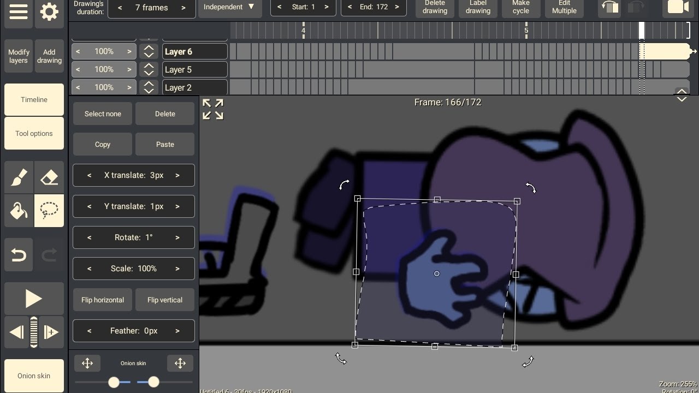Open Modify layers
This screenshot has width=699, height=393.
click(x=19, y=56)
